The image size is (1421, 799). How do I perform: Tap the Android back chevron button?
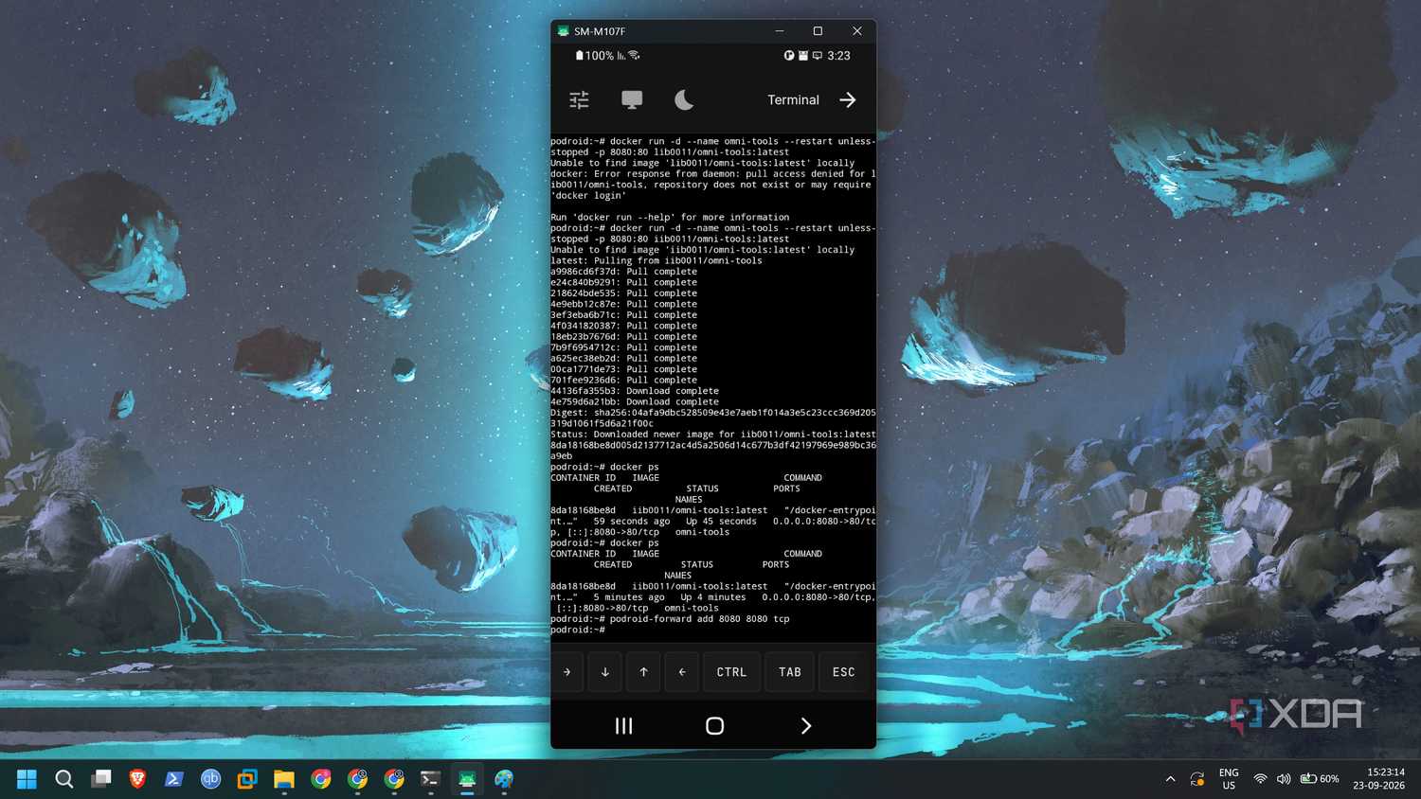(806, 726)
